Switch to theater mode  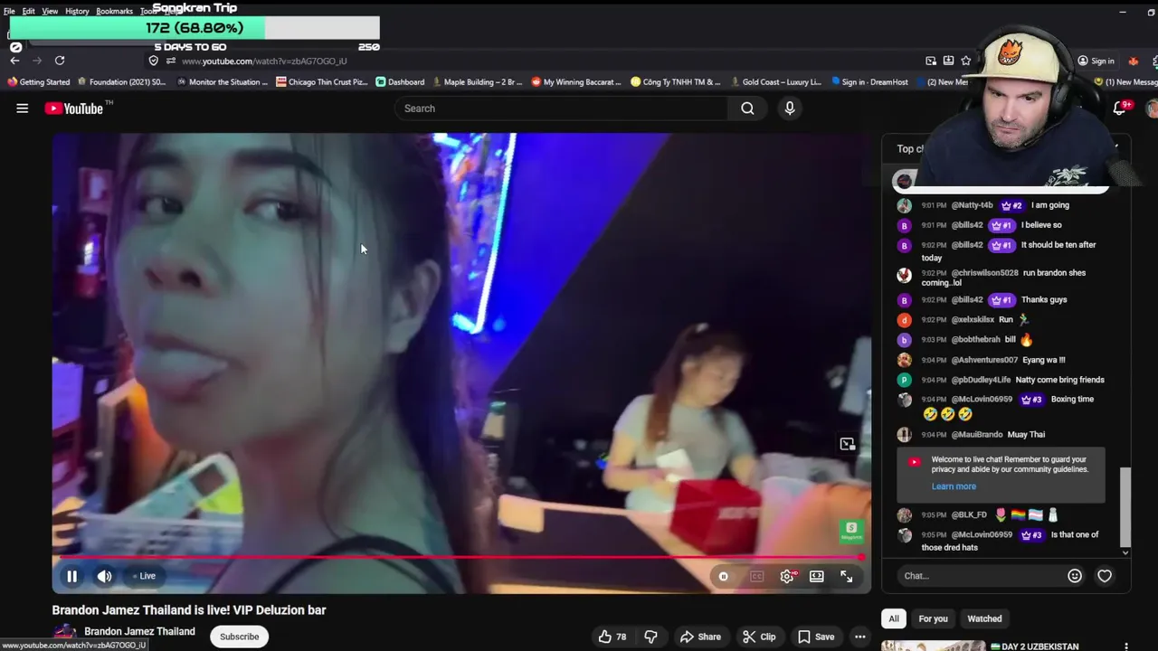click(x=817, y=576)
